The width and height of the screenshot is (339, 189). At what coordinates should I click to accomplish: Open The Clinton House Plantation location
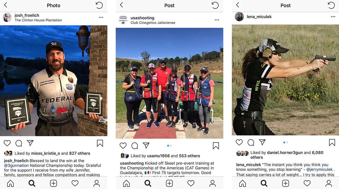[38, 20]
